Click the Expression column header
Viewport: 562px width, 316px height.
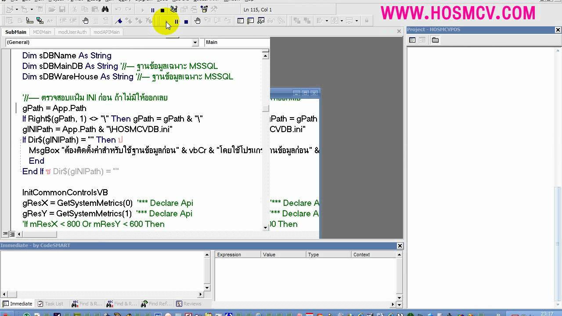pyautogui.click(x=238, y=255)
